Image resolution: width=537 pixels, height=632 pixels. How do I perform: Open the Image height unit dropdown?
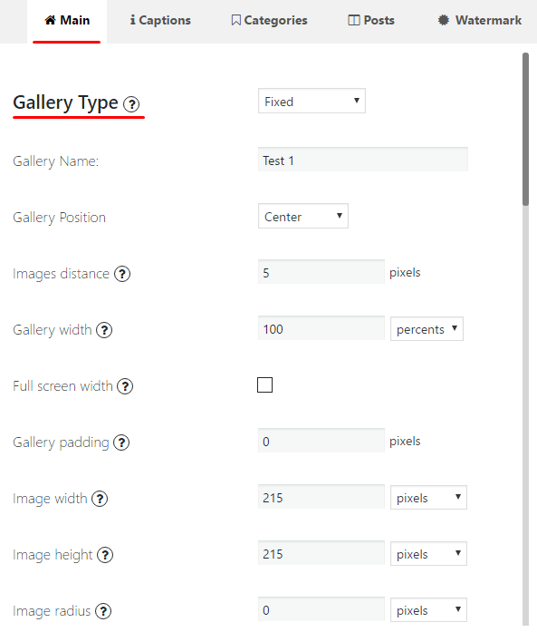click(x=428, y=554)
